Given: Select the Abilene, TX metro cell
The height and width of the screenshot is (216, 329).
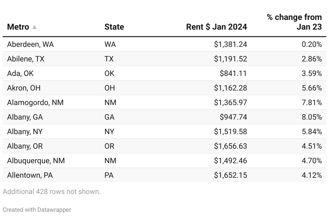Looking at the screenshot, I should click(26, 59).
